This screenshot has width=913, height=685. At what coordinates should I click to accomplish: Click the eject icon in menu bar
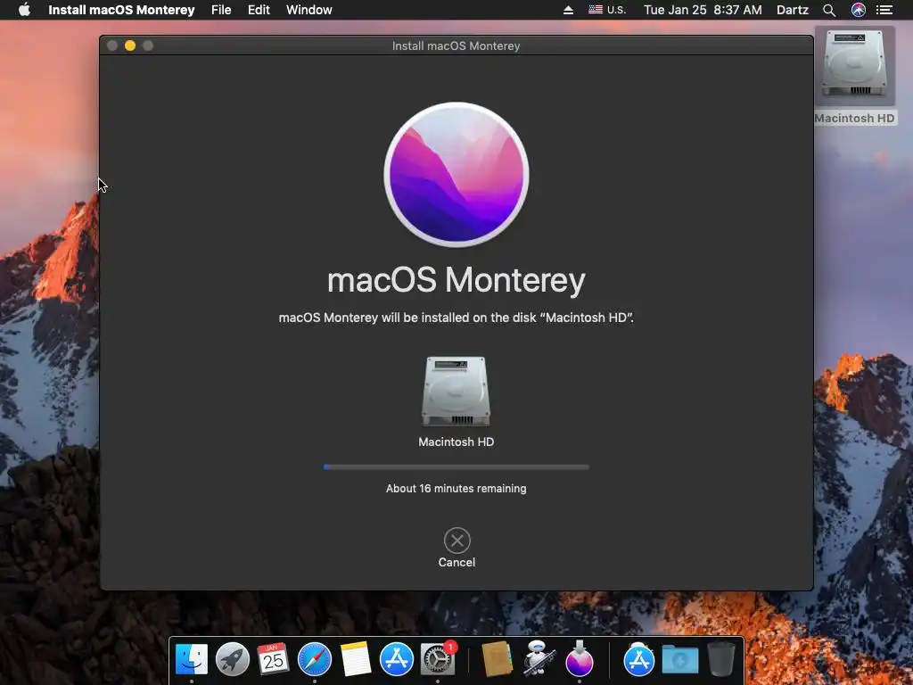(x=568, y=10)
